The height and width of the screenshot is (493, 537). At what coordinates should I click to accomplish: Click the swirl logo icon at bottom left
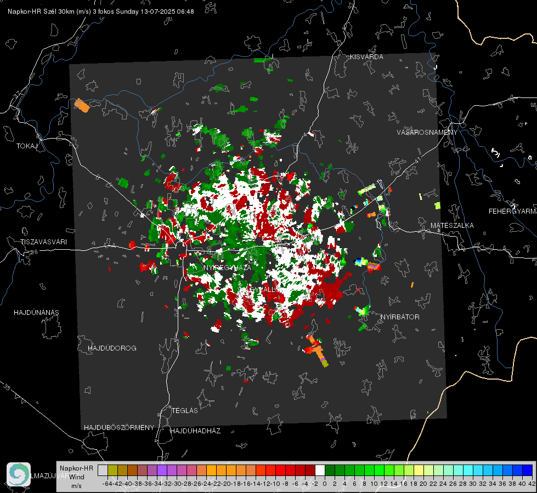click(x=19, y=474)
